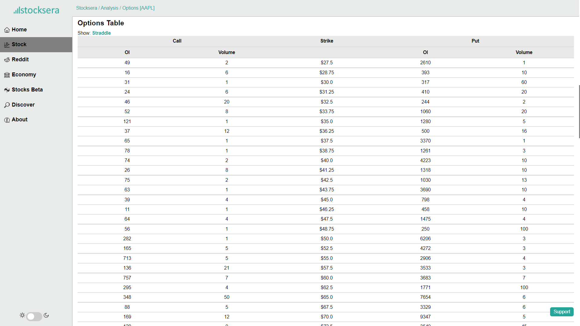The height and width of the screenshot is (326, 580).
Task: Click the About info icon
Action: click(x=7, y=120)
